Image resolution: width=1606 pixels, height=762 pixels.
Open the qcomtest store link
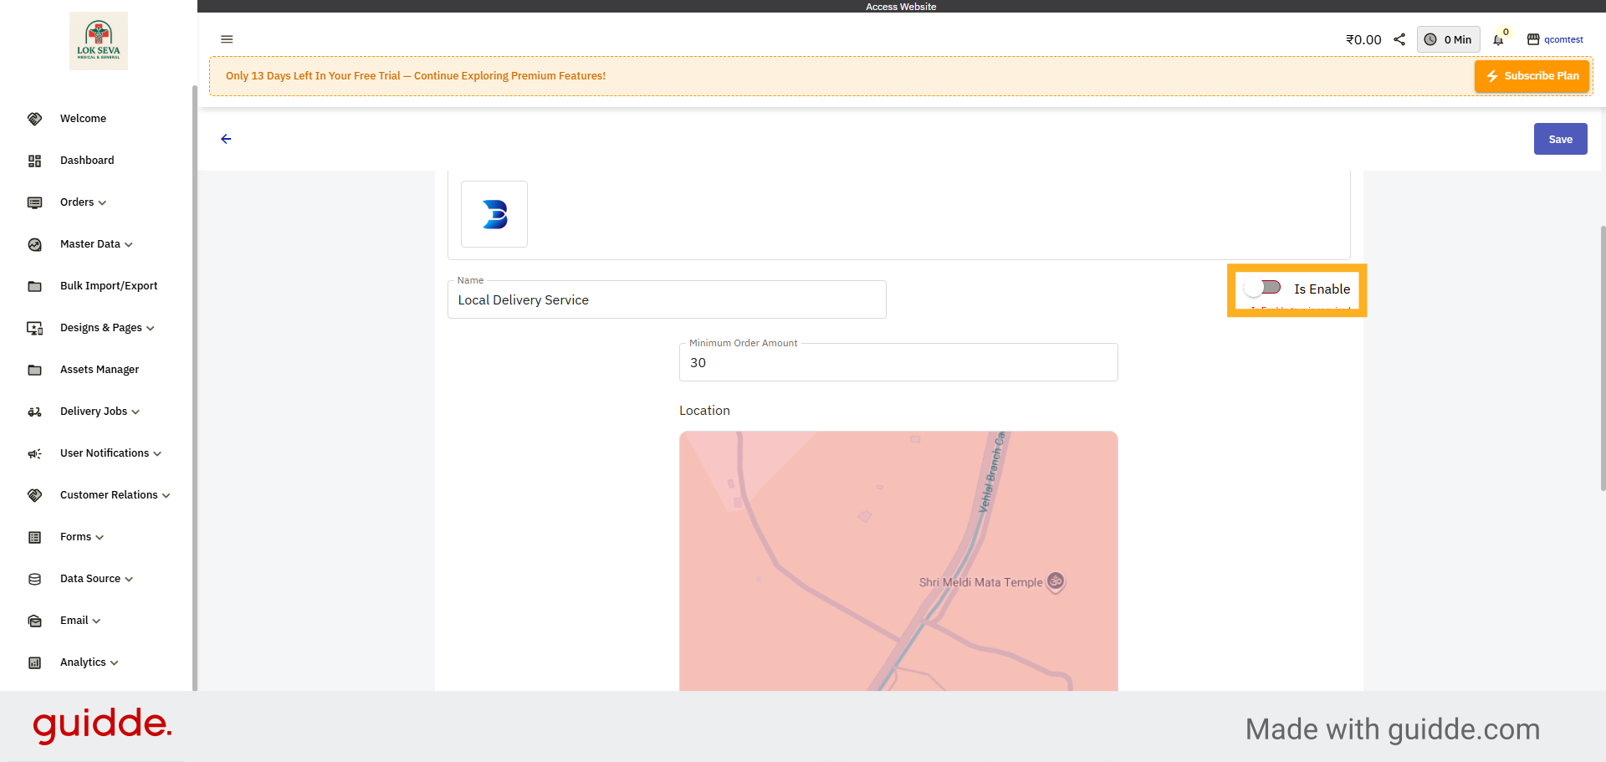1563,39
